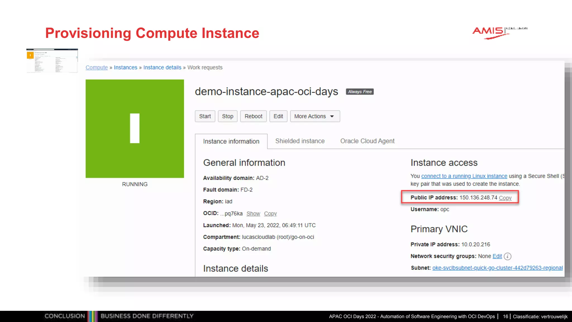Click the green instance status icon
Screen dimensions: 572x322
click(135, 129)
